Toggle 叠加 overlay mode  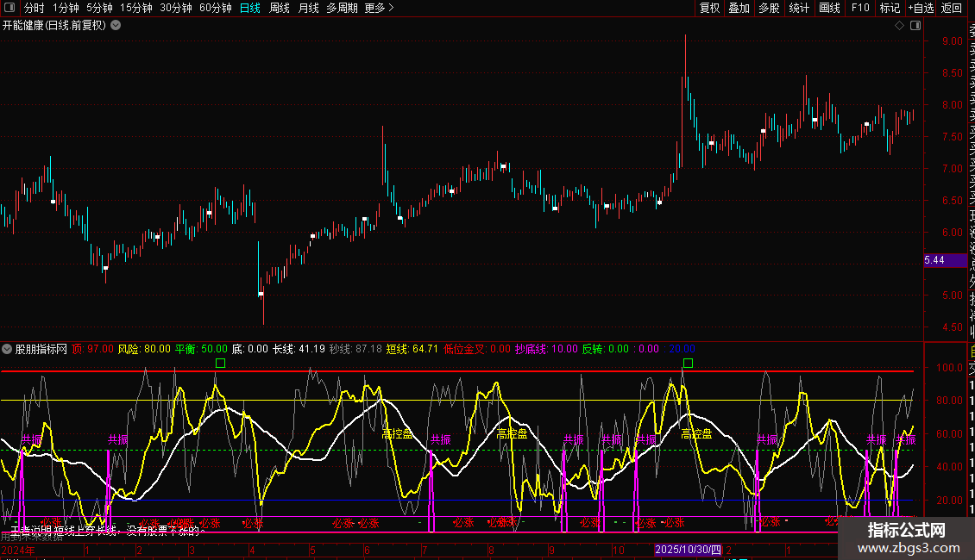739,8
